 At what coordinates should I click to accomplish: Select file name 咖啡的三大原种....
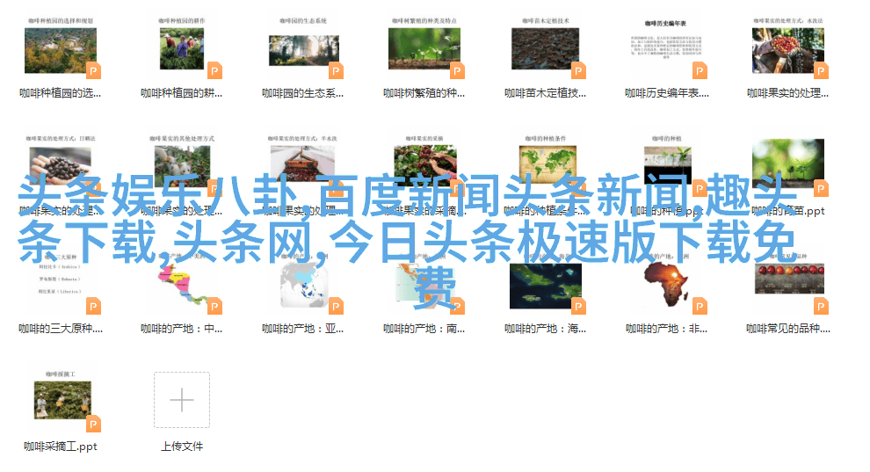(61, 329)
